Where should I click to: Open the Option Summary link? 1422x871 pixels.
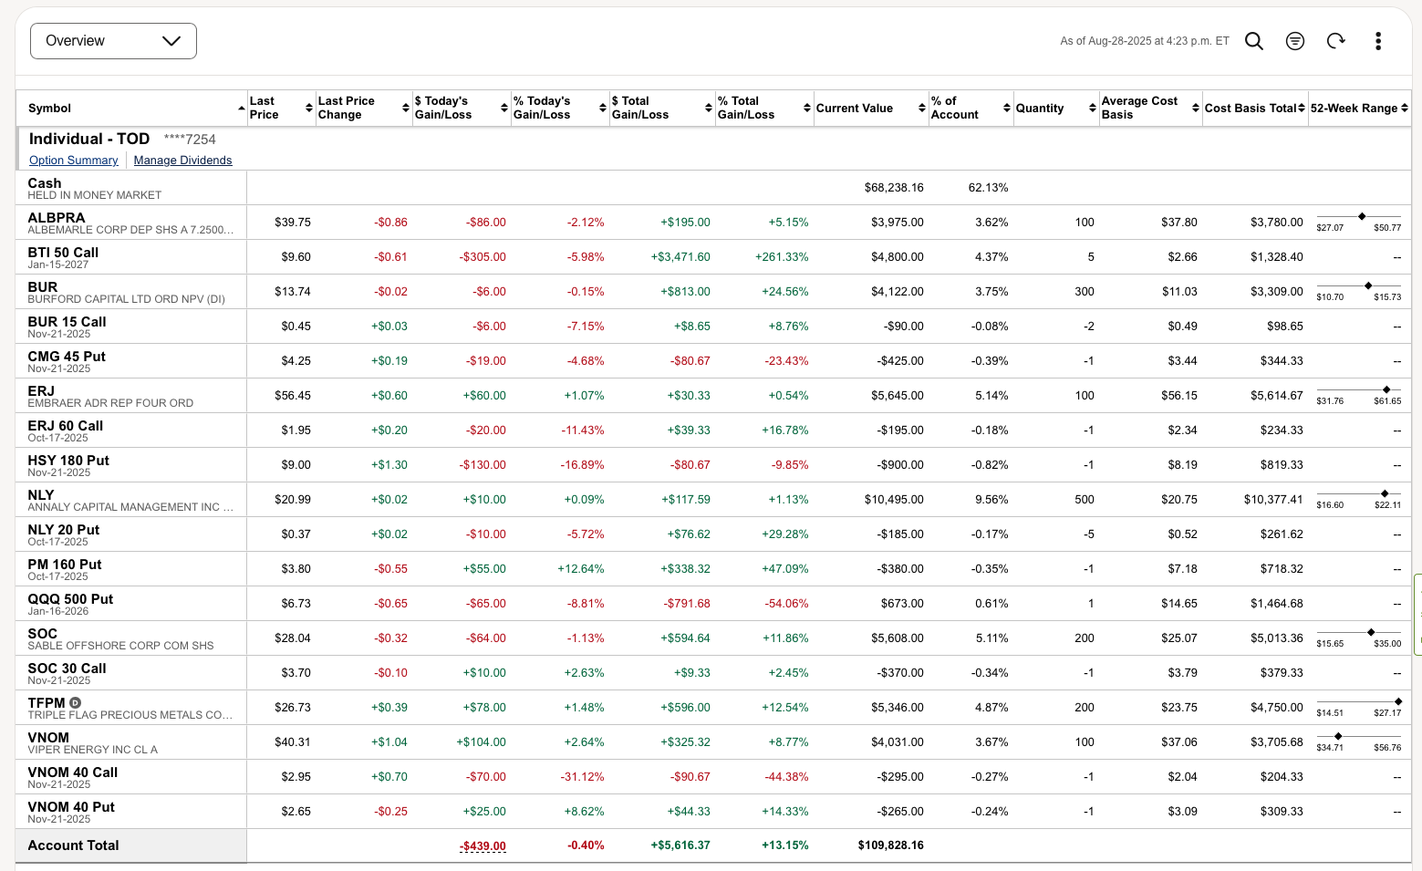pyautogui.click(x=74, y=161)
